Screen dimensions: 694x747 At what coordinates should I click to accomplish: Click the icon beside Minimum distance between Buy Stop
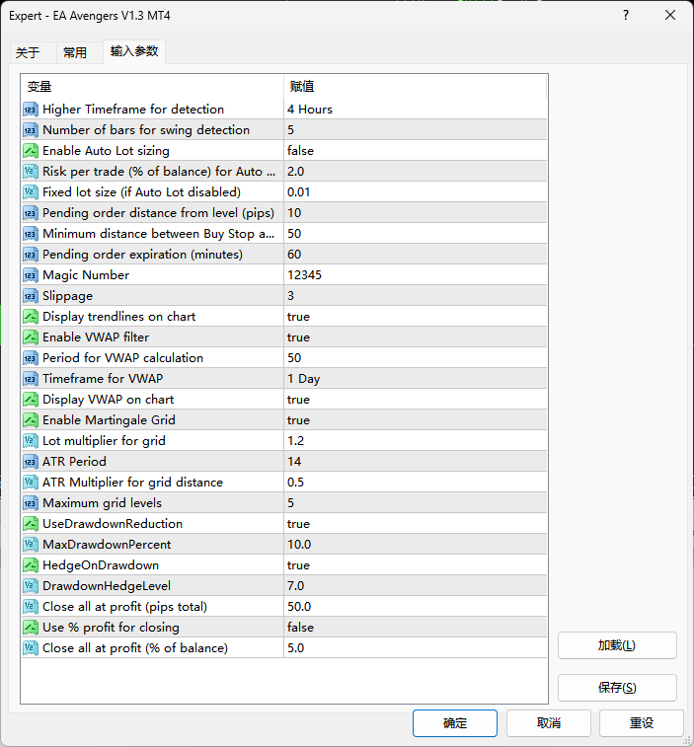pos(30,234)
